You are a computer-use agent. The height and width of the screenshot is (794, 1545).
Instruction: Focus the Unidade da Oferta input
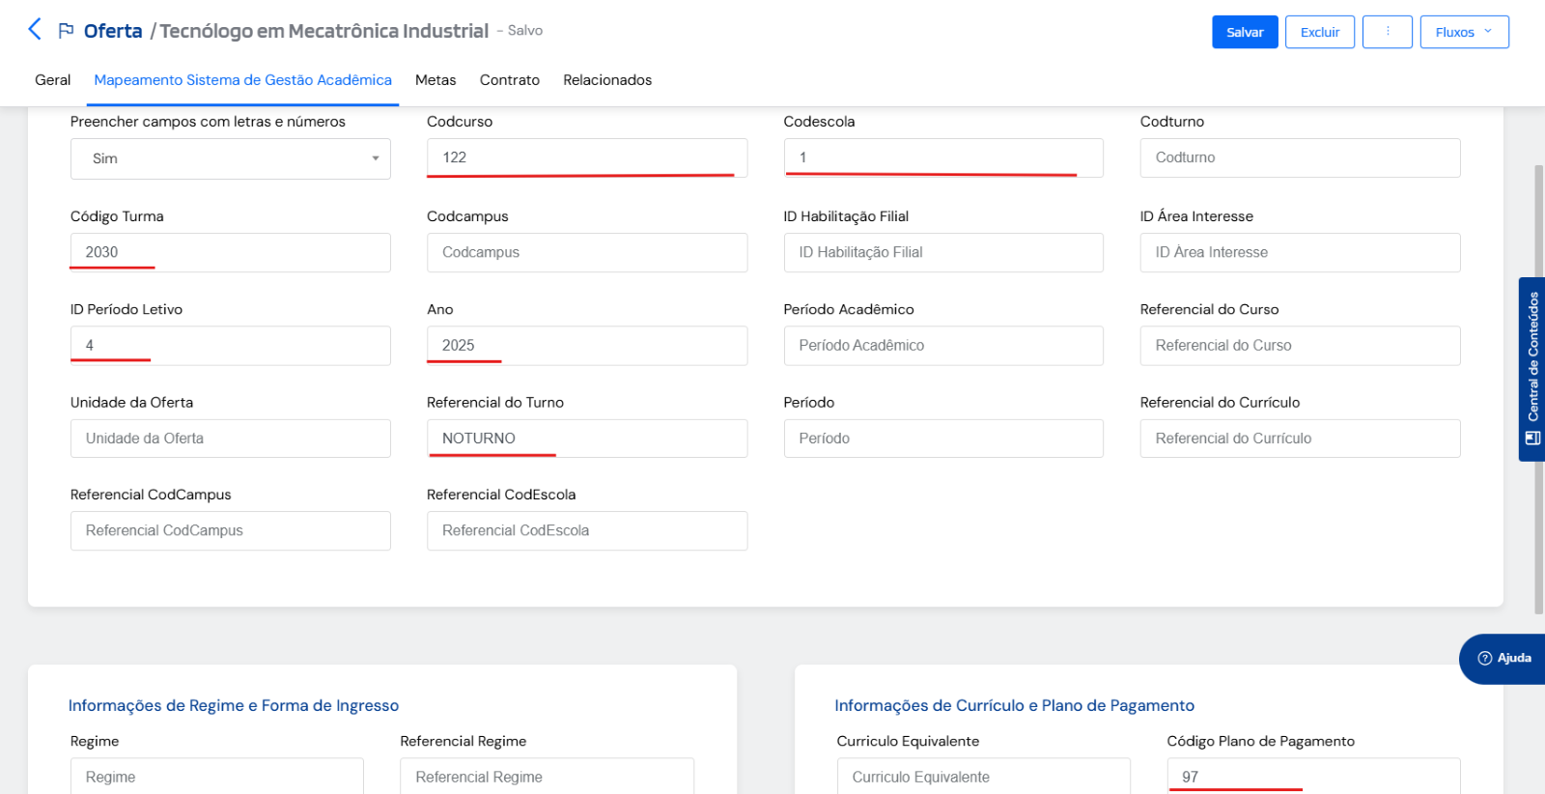(231, 438)
